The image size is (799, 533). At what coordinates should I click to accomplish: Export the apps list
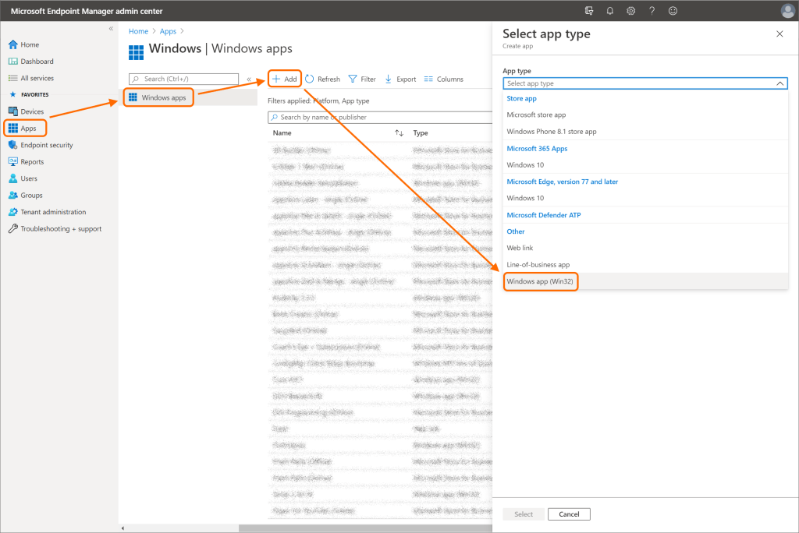click(400, 79)
